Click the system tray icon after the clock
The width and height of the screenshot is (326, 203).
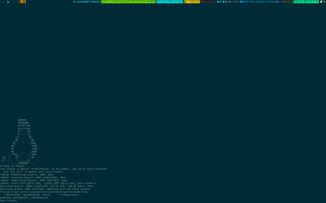[x=321, y=2]
